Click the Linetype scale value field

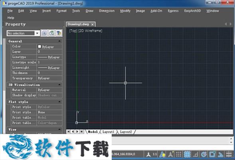[49, 62]
